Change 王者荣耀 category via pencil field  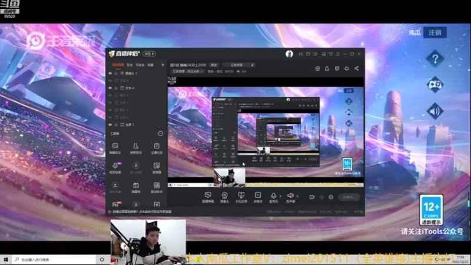pos(238,65)
